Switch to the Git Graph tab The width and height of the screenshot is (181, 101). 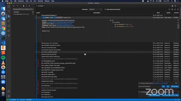[x=40, y=6]
